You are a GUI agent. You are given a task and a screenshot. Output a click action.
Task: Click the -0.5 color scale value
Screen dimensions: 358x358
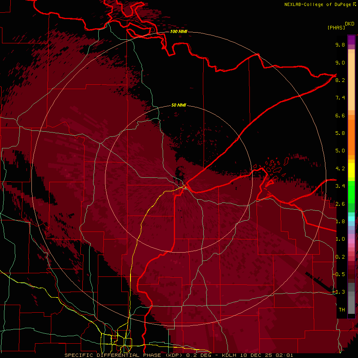coord(339,274)
